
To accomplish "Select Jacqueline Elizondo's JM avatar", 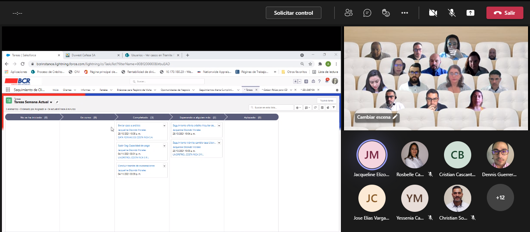I will (372, 155).
